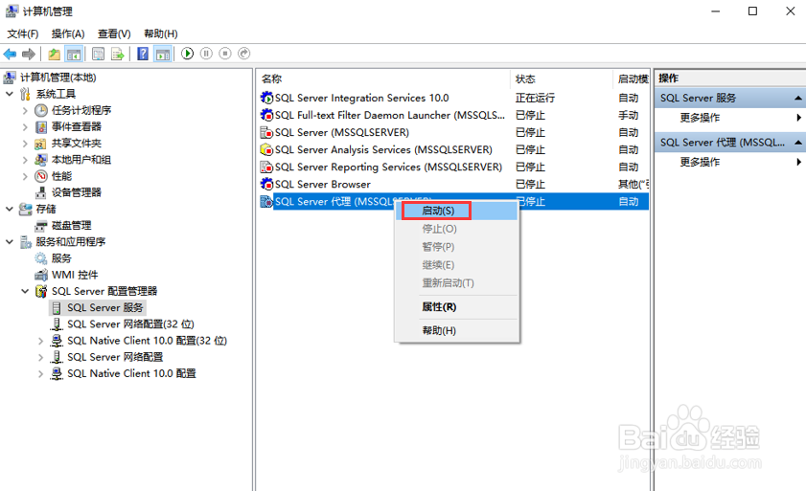The image size is (806, 491).
Task: Click the 共享文件夹 icon in tree
Action: 40,144
